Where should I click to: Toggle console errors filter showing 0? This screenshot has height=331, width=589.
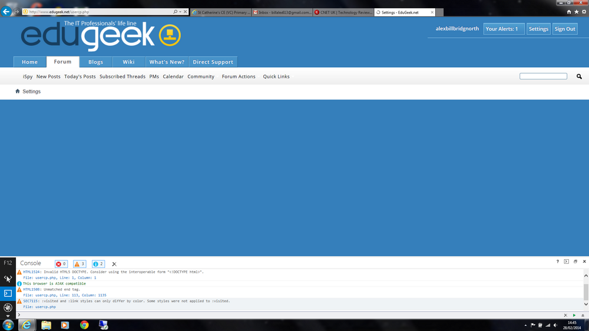[x=61, y=264]
